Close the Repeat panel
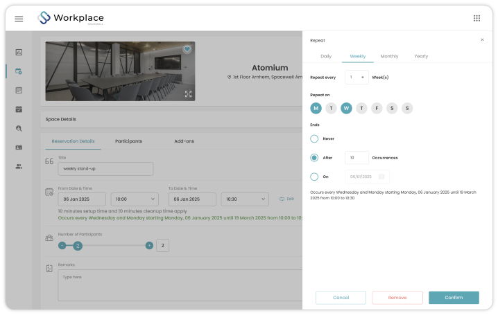This screenshot has width=498, height=315. pos(482,39)
